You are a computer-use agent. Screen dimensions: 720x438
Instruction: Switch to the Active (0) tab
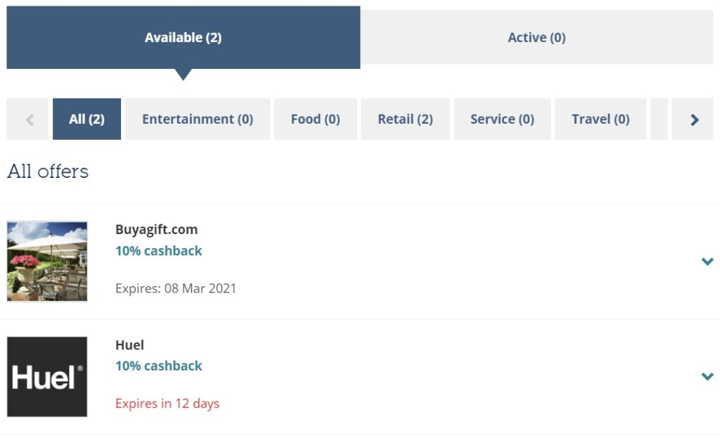(536, 37)
